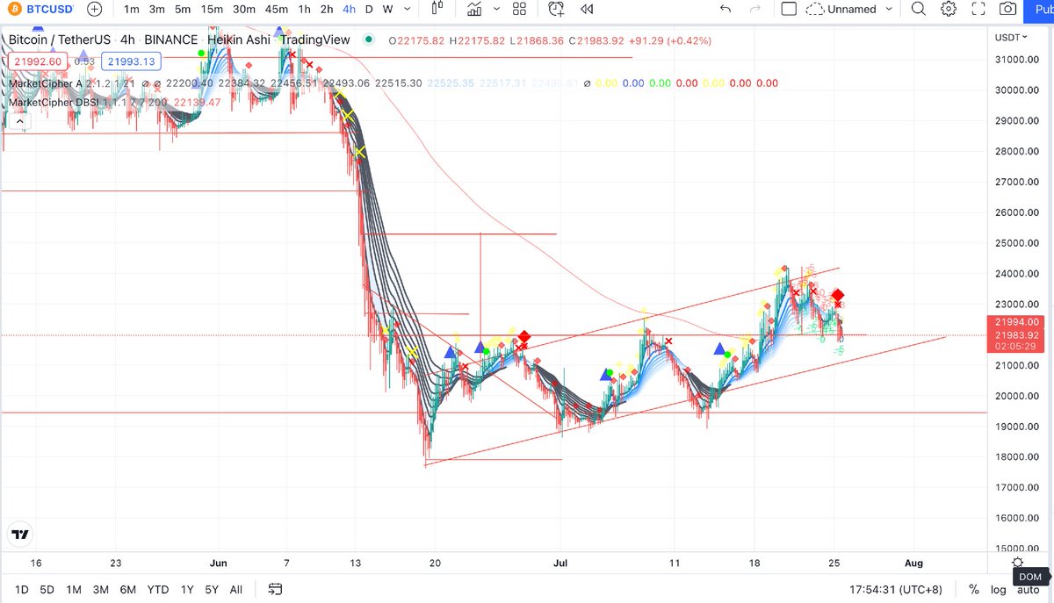This screenshot has width=1054, height=603.
Task: Select the 3m timeframe
Action: click(x=156, y=9)
